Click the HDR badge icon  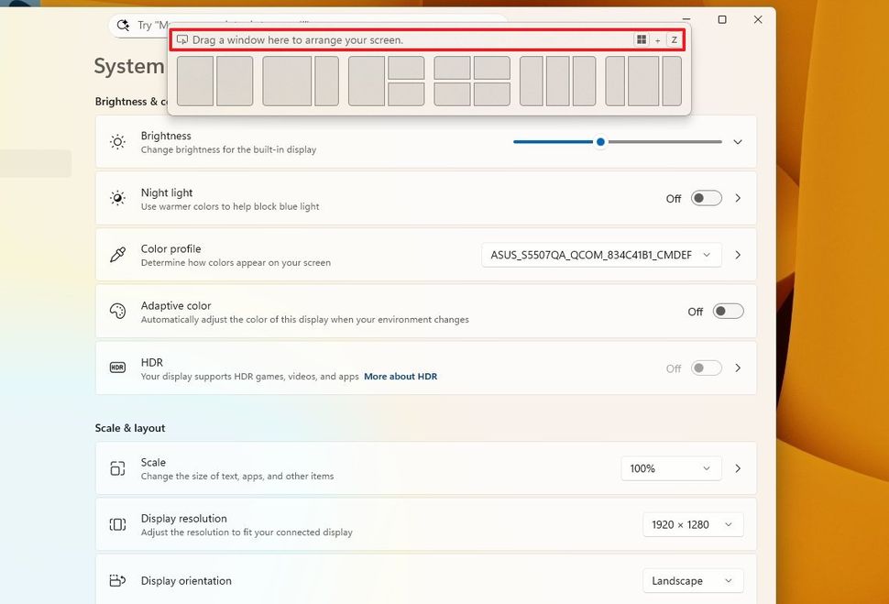coord(117,368)
